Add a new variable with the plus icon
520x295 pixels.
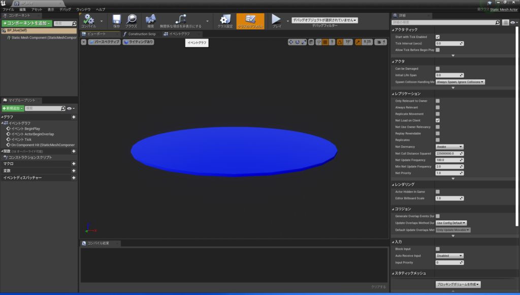[74, 171]
